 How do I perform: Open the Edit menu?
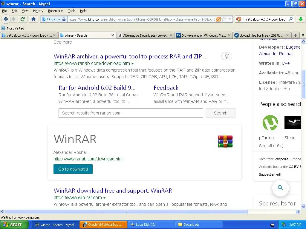coord(14,11)
